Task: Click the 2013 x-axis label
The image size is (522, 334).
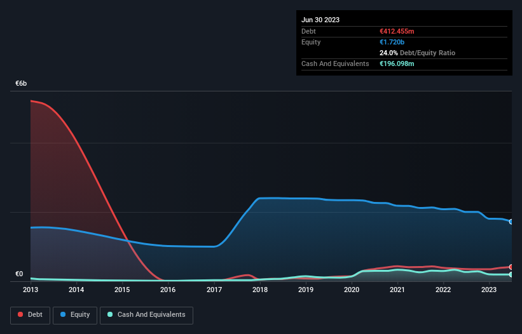Action: point(31,290)
